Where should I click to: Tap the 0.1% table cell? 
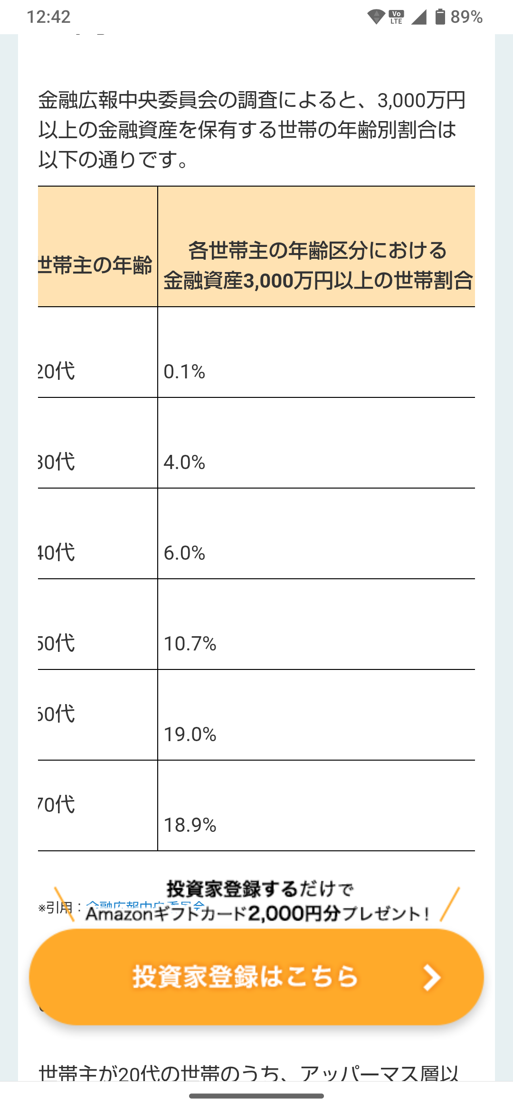point(184,372)
